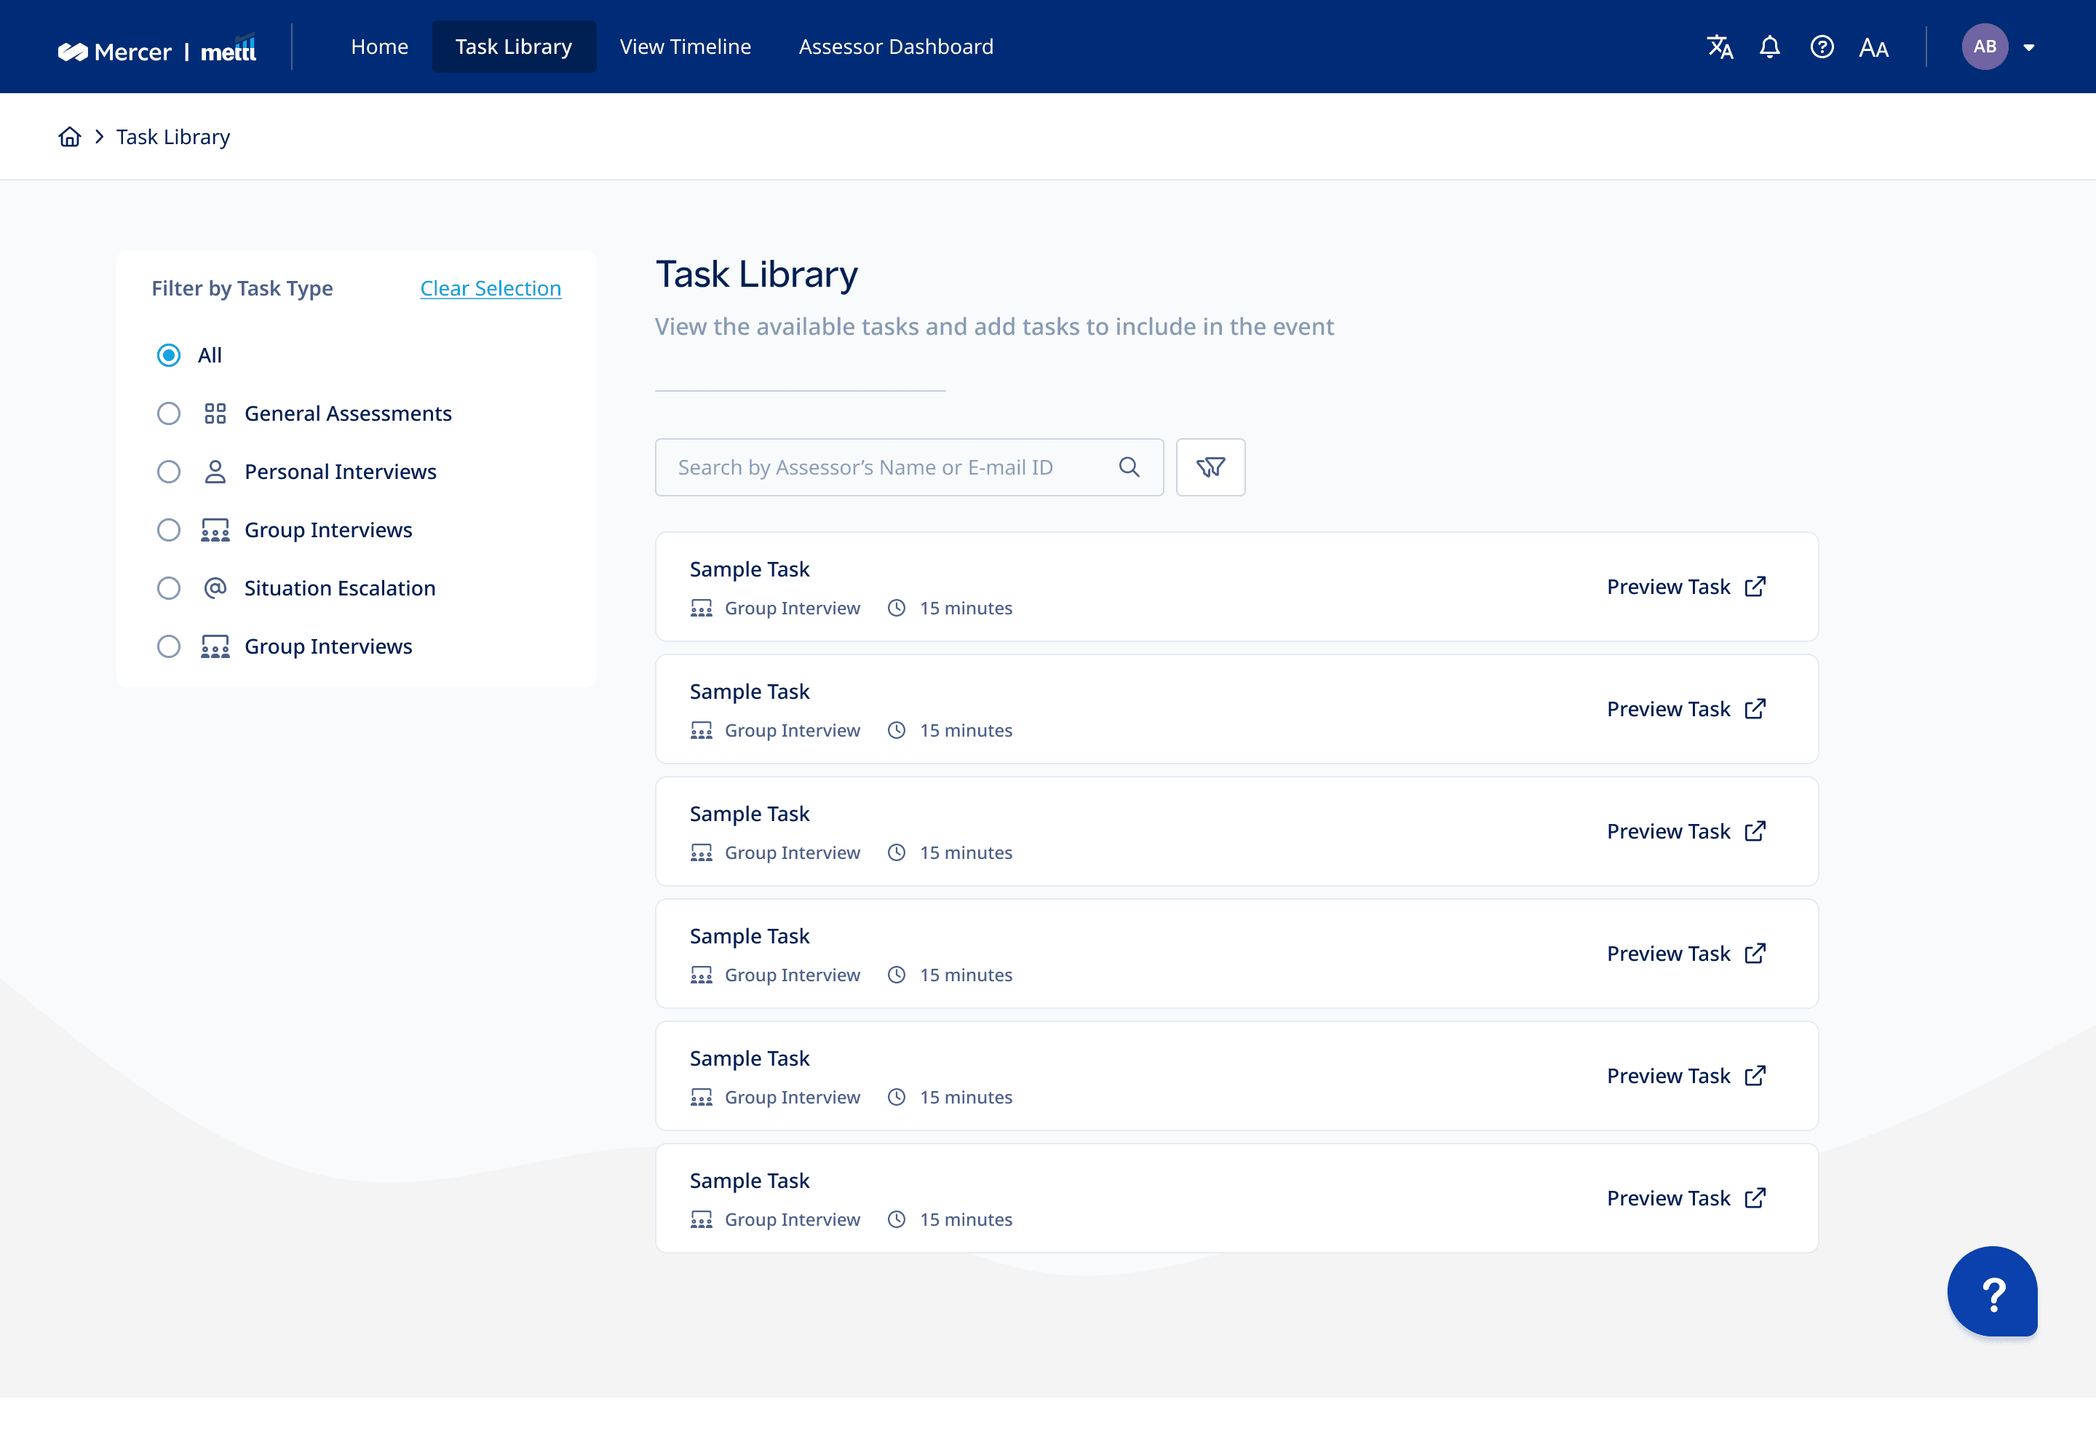Open the View Timeline menu item
This screenshot has width=2096, height=1434.
click(x=685, y=47)
